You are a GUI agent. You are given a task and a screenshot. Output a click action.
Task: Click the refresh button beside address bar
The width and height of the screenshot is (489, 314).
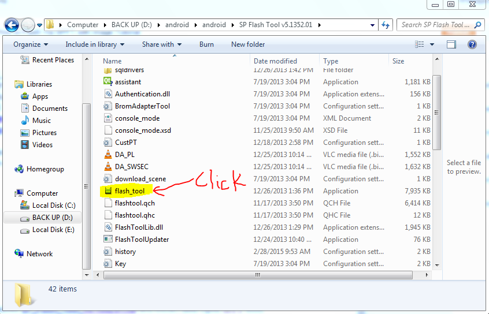386,25
